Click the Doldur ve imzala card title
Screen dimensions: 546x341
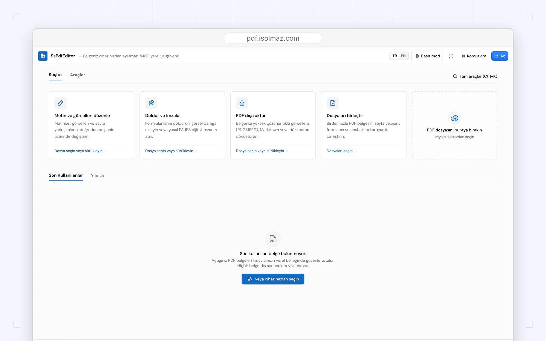tap(162, 116)
